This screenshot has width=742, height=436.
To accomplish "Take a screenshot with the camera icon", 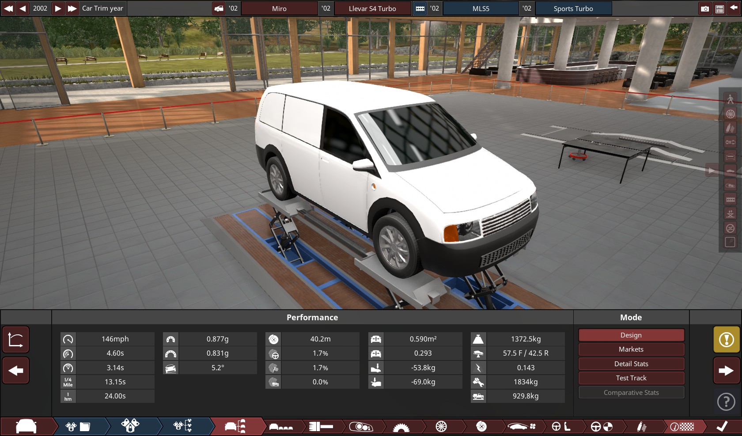I will coord(705,8).
